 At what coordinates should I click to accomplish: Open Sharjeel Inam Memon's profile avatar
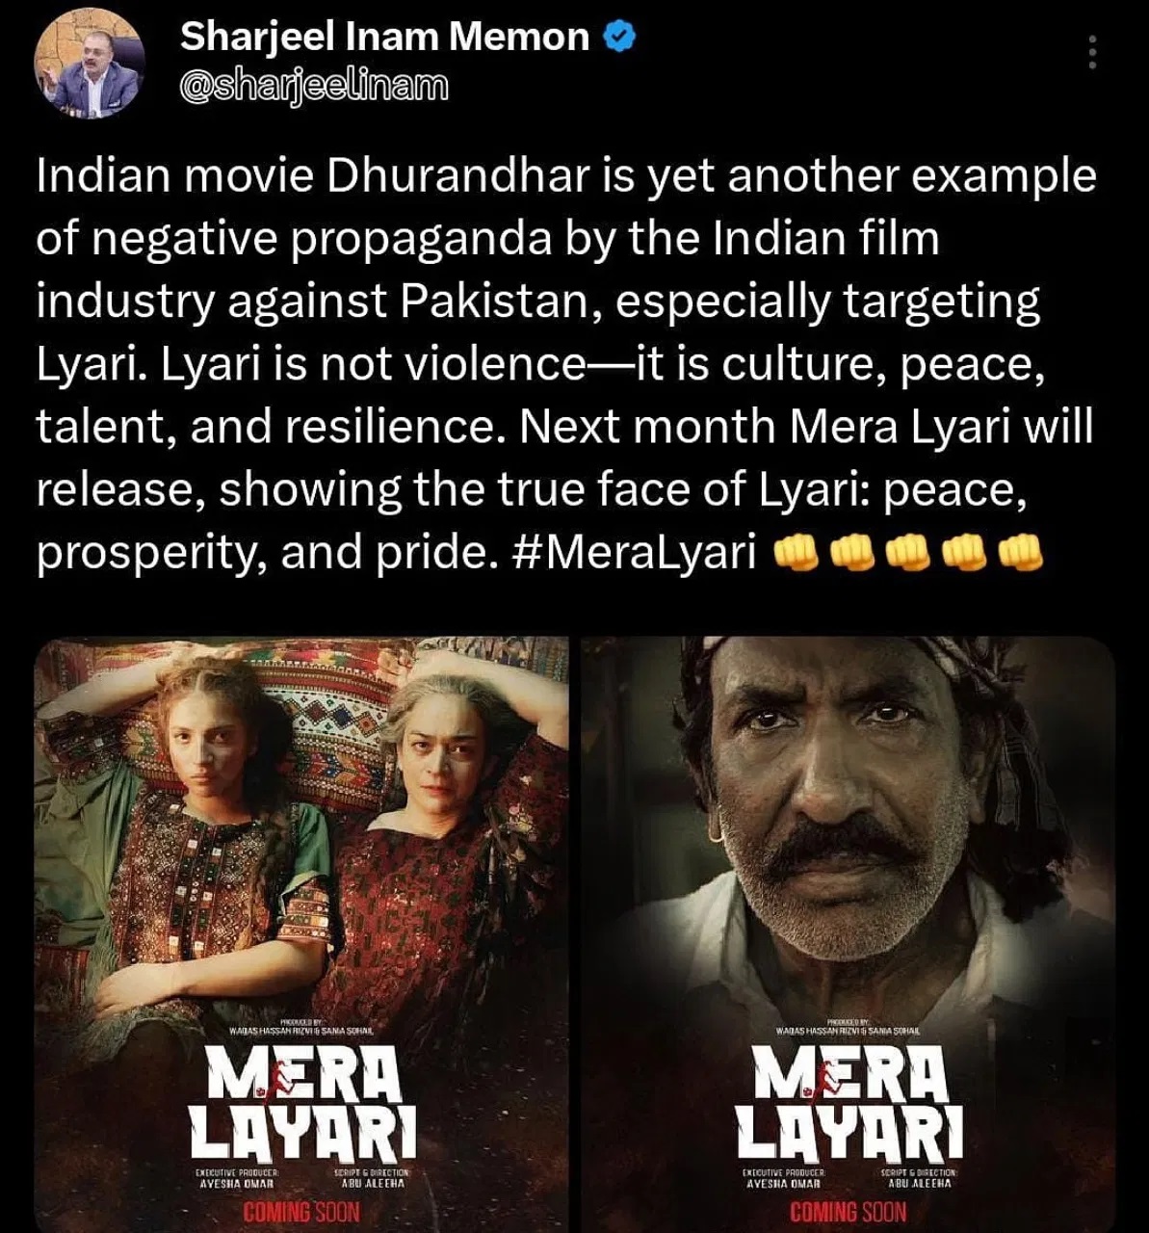click(91, 70)
